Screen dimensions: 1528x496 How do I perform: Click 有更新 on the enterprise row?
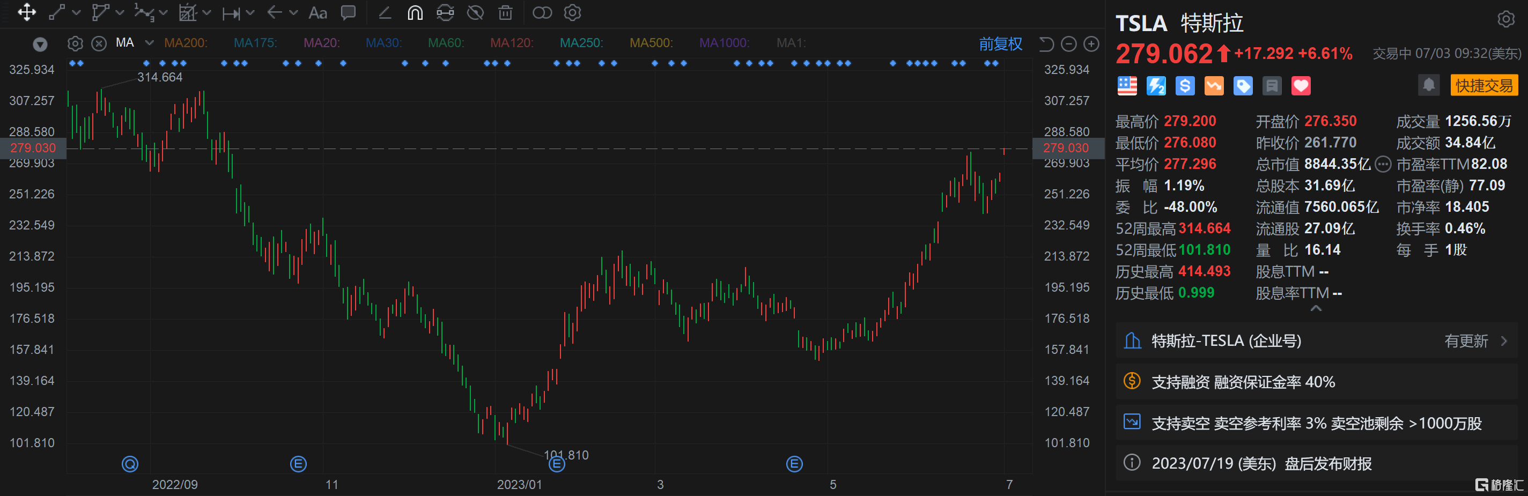(x=1466, y=341)
